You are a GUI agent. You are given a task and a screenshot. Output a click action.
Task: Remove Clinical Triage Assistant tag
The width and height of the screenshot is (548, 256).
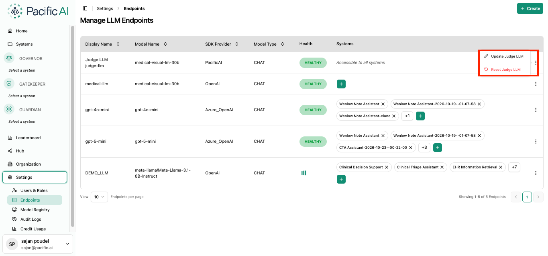pyautogui.click(x=442, y=167)
